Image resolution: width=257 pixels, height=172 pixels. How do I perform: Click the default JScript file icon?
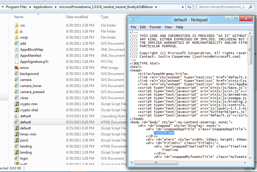pyautogui.click(x=16, y=128)
